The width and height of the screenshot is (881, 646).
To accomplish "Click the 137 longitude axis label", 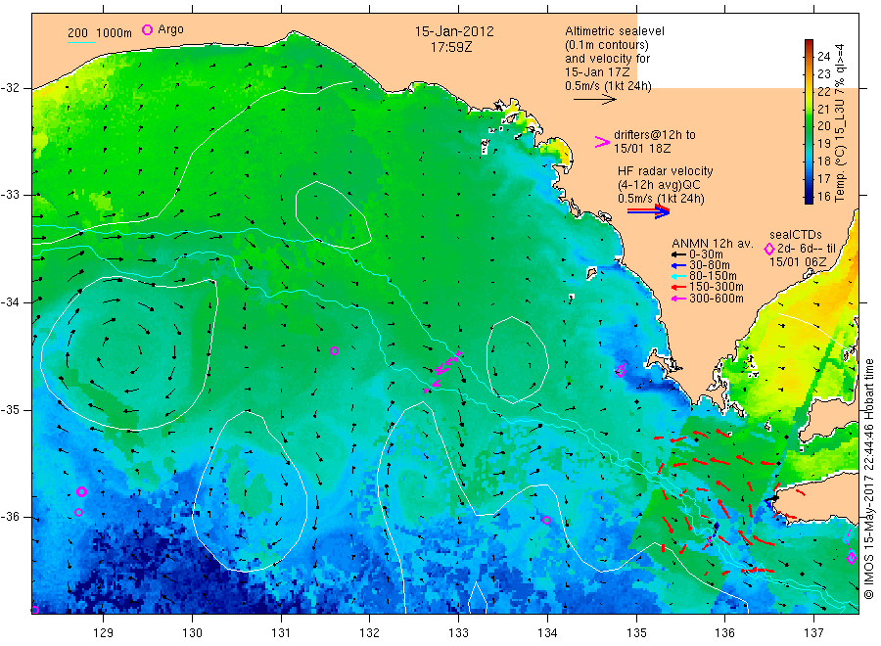I will click(813, 633).
